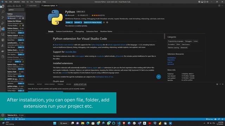Maximize the bottom panel with chevron
The image size is (225, 126).
click(x=220, y=84)
